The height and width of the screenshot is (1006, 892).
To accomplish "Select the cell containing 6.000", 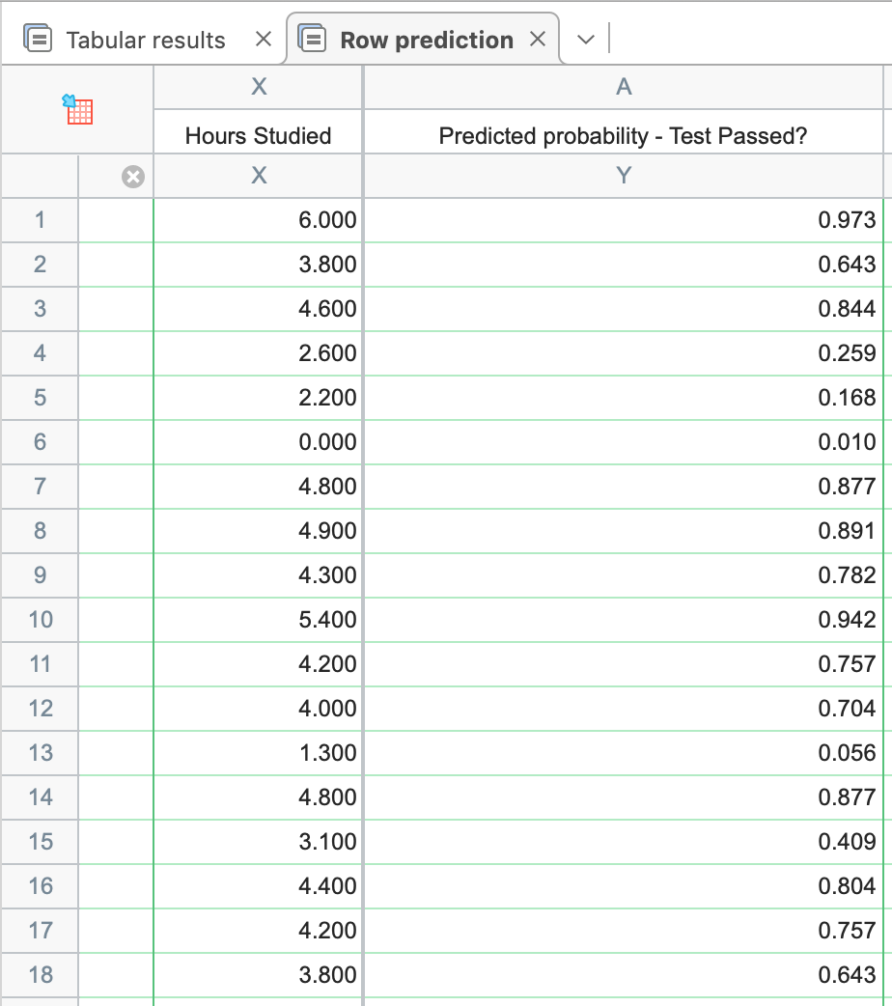I will click(x=258, y=220).
